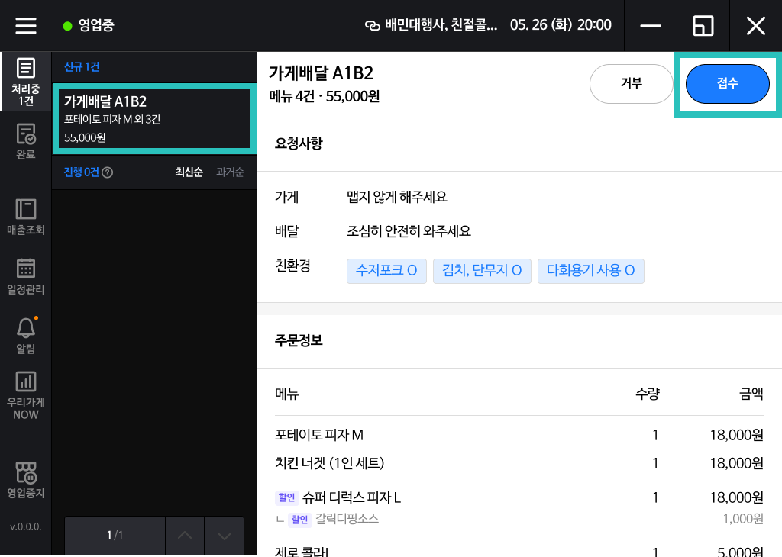
Task: Click the 할인 badge on 갈릭디핑소스
Action: 299,520
